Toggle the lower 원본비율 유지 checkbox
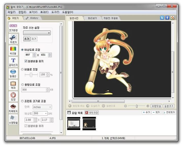The image size is (183, 146). pos(26,126)
